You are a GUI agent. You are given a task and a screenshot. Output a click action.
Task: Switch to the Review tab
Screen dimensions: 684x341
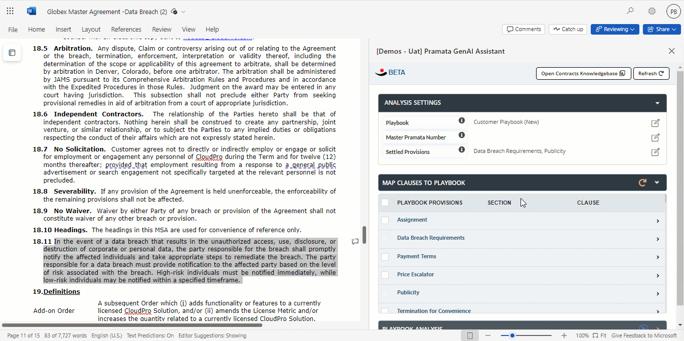162,29
